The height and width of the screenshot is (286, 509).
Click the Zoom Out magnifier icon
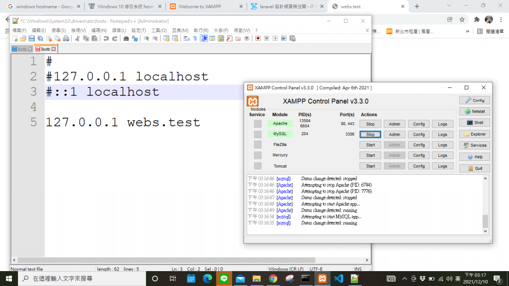click(x=155, y=39)
